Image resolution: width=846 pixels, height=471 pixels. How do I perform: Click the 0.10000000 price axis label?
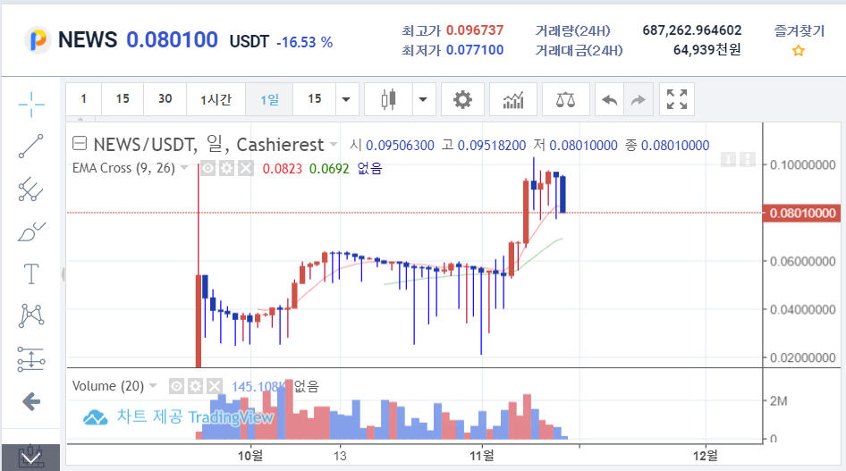803,165
